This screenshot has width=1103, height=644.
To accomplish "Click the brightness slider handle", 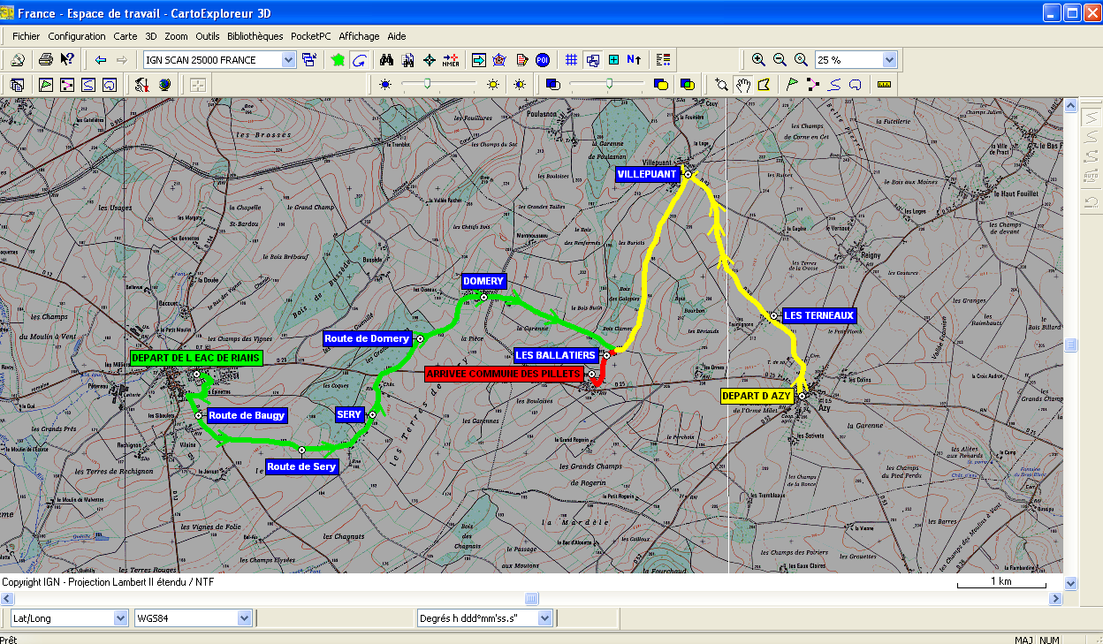I will pyautogui.click(x=427, y=85).
